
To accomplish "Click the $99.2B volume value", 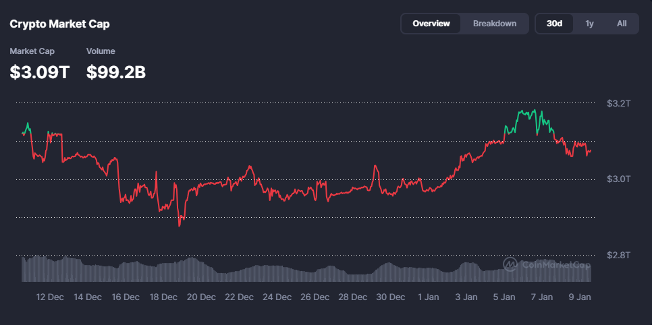I will tap(116, 72).
